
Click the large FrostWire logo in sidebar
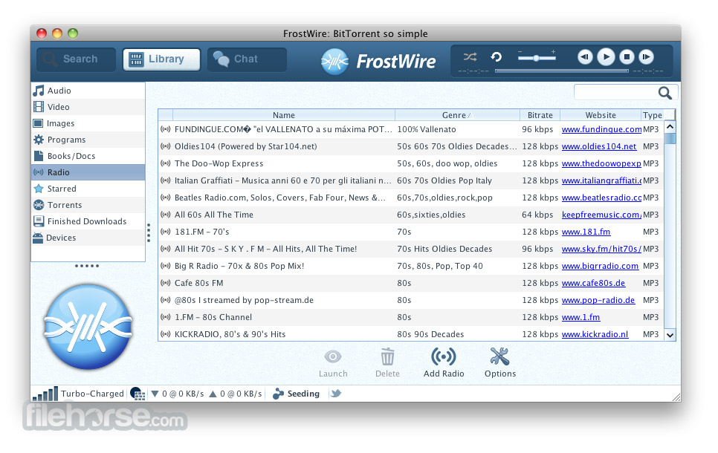pos(88,327)
